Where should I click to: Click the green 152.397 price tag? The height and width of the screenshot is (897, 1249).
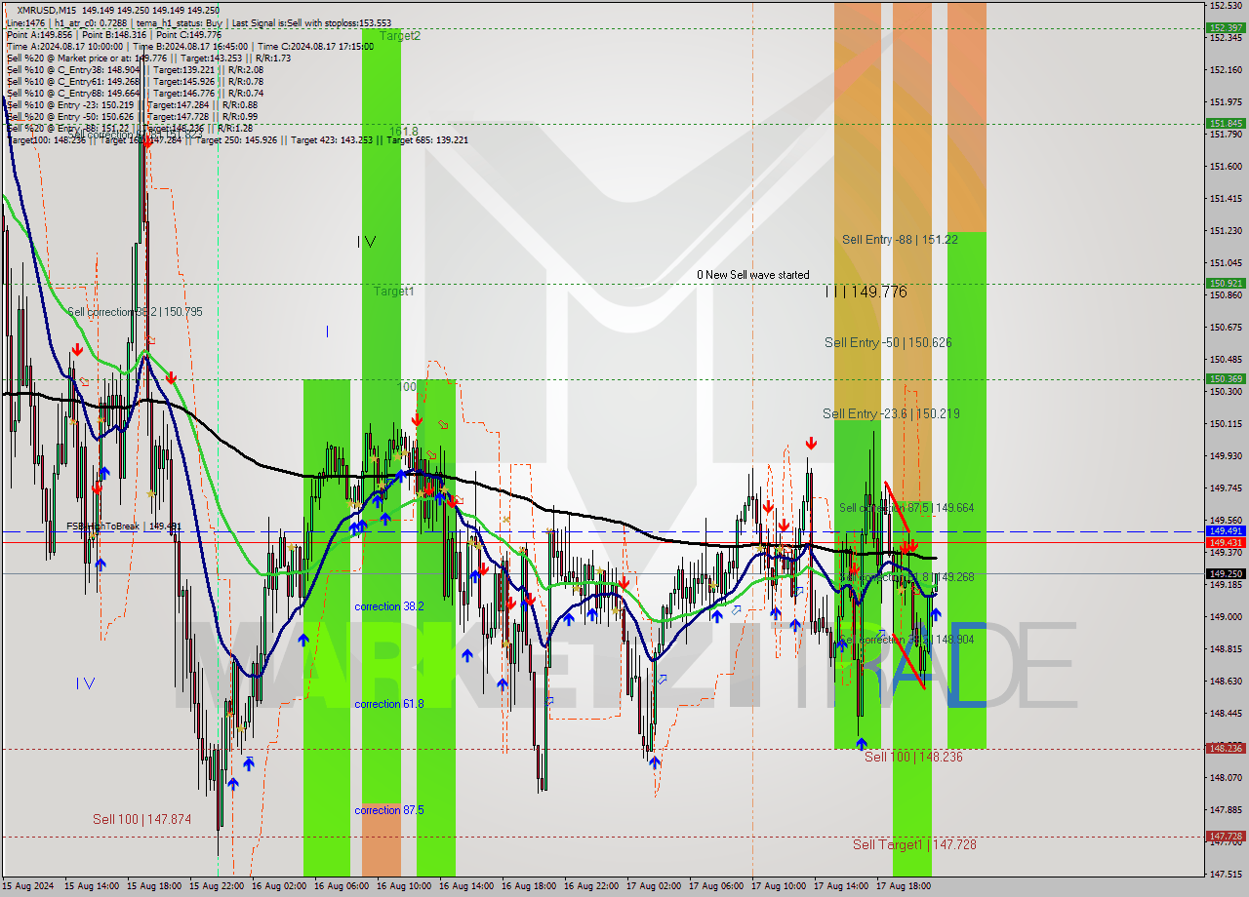1226,28
